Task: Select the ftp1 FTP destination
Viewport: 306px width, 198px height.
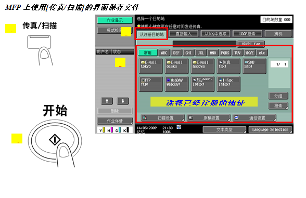Action: [x=151, y=84]
